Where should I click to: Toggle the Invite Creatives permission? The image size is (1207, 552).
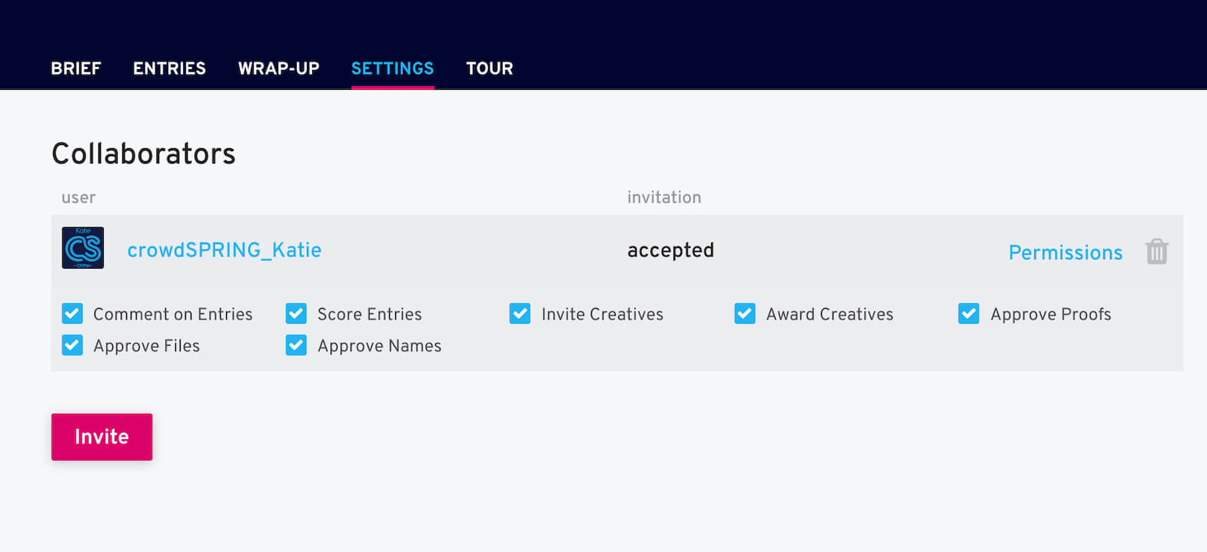520,313
